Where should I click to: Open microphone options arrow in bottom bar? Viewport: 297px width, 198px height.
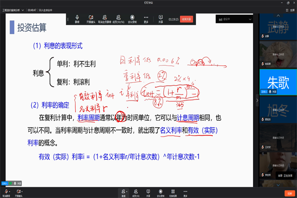coord(10,192)
